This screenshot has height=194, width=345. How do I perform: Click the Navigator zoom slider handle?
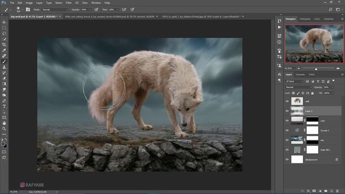[x=316, y=69]
